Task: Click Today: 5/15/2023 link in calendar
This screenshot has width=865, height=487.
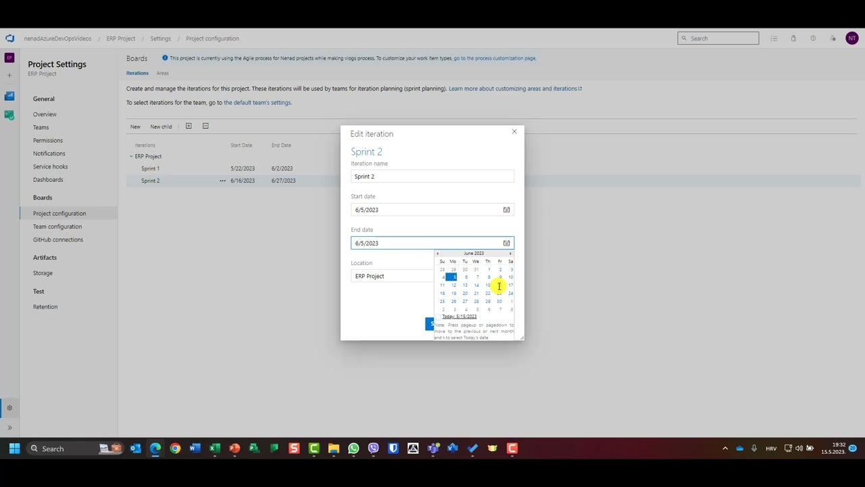Action: [x=459, y=317]
